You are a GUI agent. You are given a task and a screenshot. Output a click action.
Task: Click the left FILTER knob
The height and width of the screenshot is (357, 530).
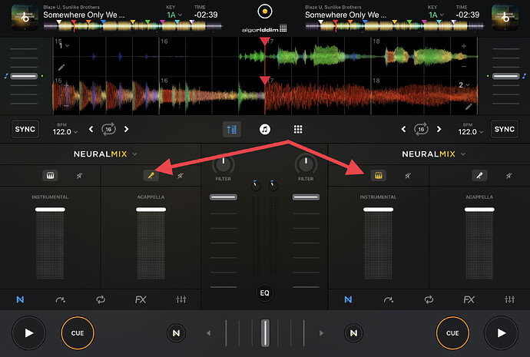[223, 164]
